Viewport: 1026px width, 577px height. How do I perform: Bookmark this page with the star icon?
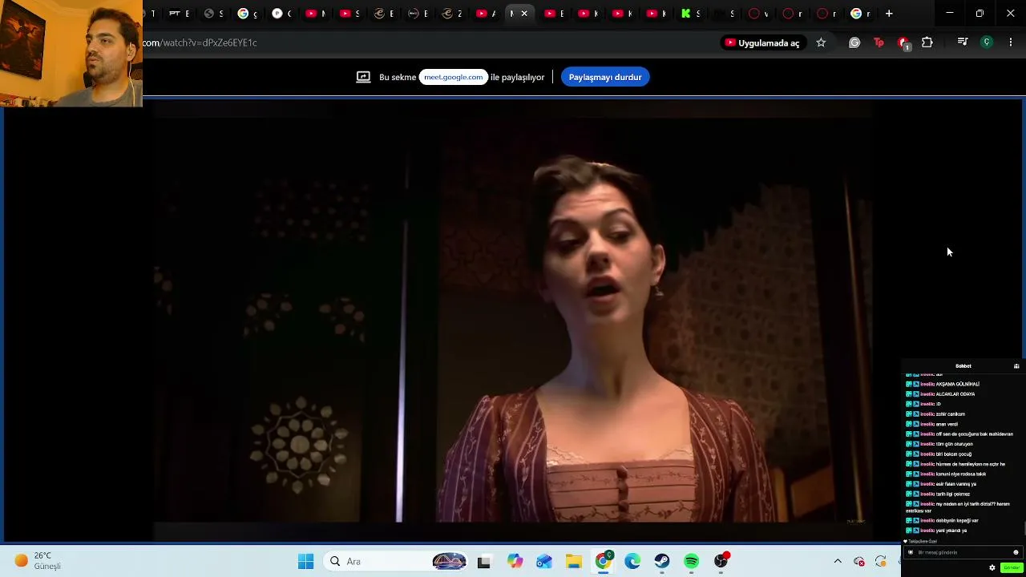coord(821,42)
